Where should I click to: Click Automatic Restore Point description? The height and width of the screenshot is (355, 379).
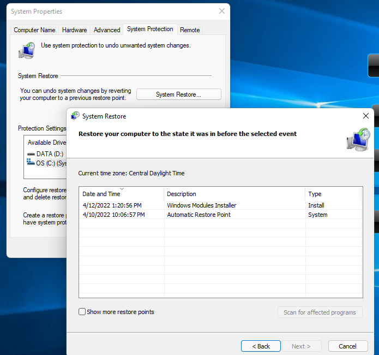(198, 215)
